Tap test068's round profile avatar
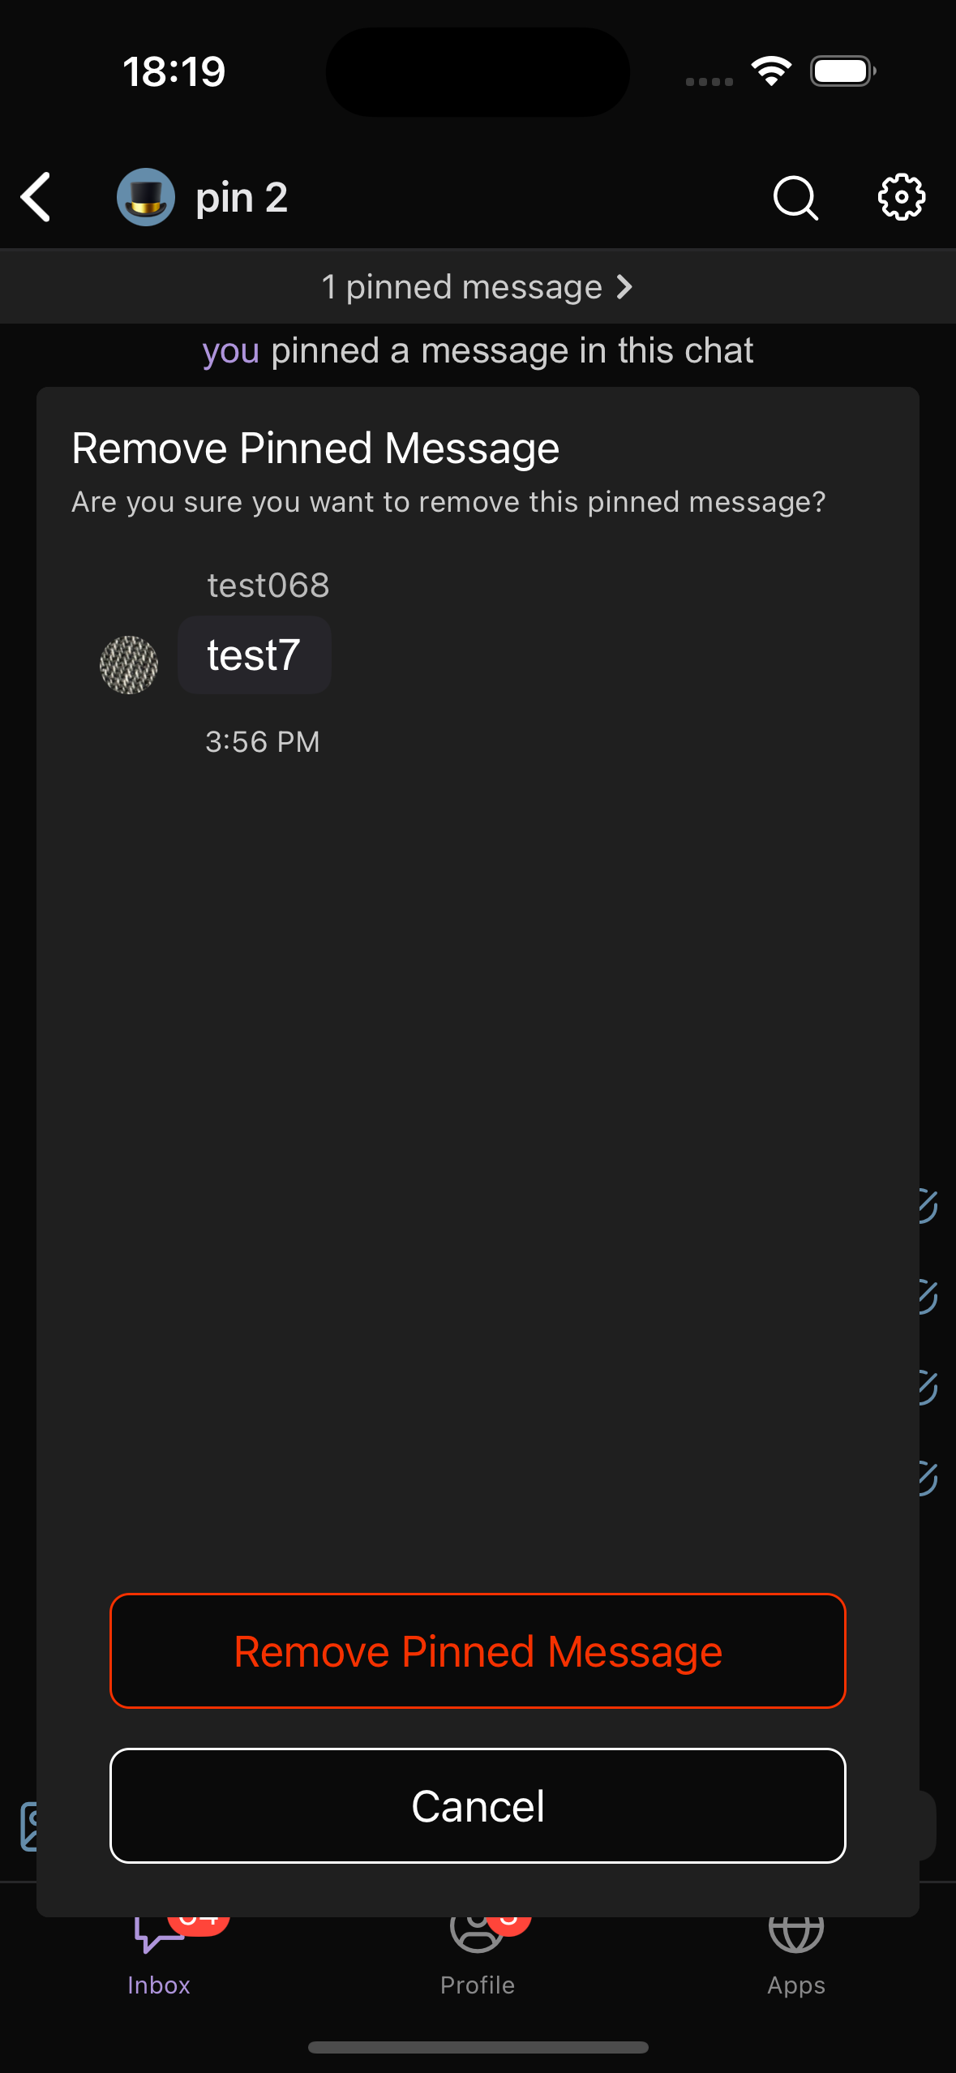This screenshot has width=956, height=2073. coord(129,665)
